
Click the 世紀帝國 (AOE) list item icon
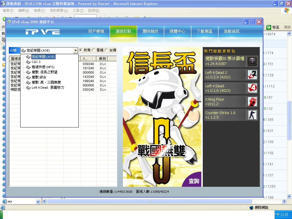pyautogui.click(x=28, y=57)
